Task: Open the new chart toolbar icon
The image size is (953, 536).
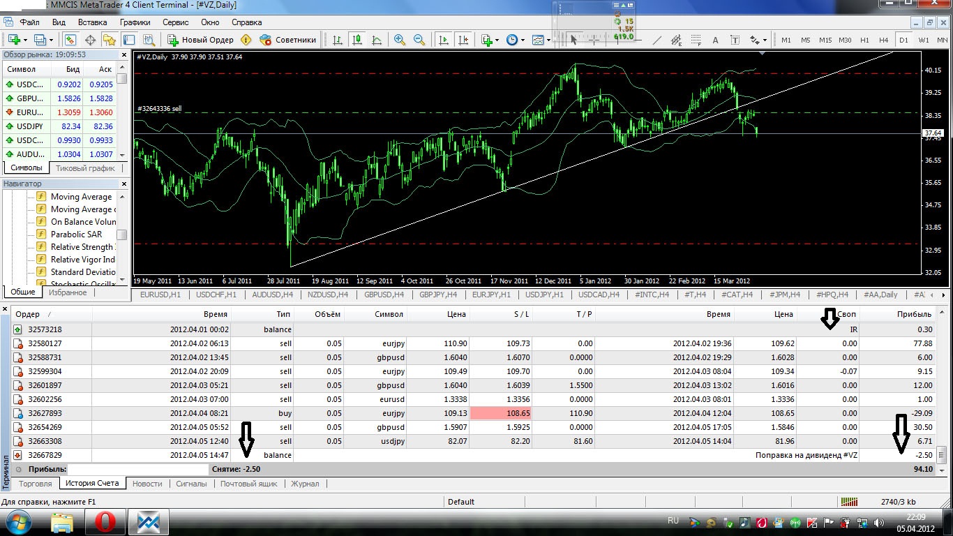Action: 14,40
